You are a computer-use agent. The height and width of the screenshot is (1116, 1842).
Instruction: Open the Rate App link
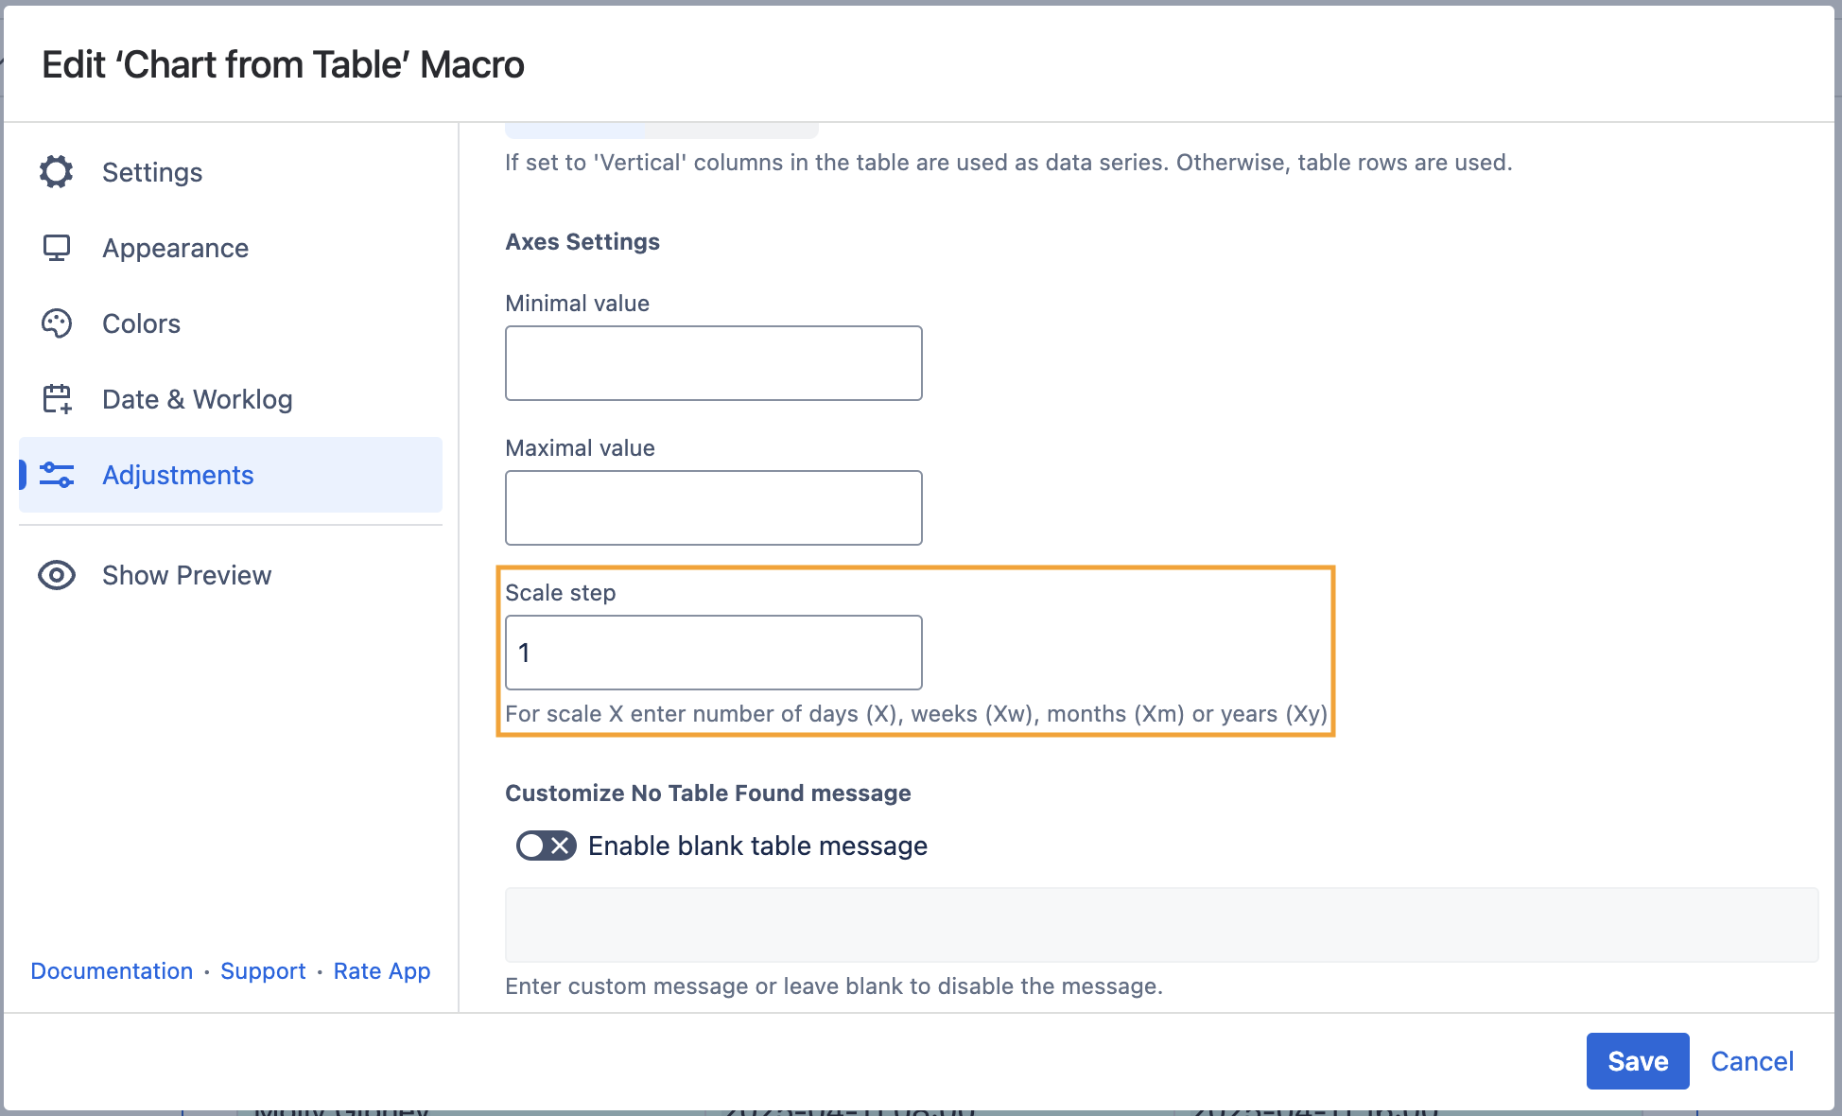coord(381,971)
